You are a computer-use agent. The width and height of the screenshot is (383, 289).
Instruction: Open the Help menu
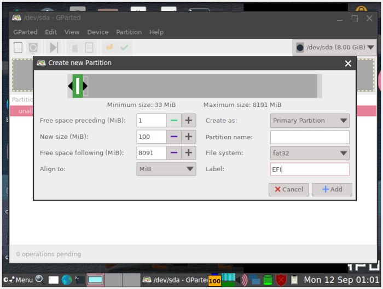[156, 32]
